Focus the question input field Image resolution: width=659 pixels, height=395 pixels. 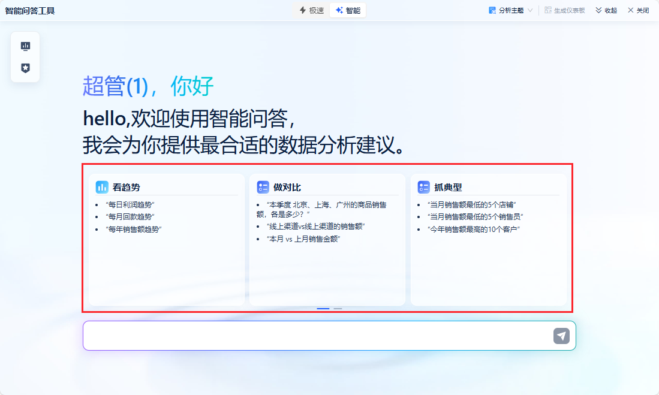point(318,336)
